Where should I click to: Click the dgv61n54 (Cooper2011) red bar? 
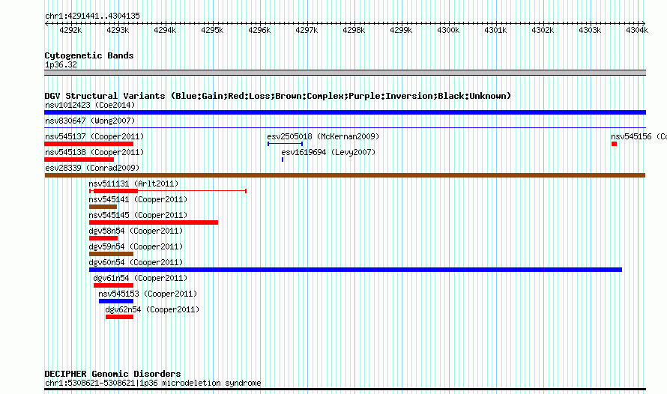(114, 285)
